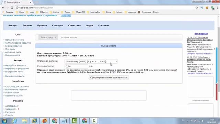Open 'Софт/код для серфинга' link
This screenshot has height=124, width=220.
17,86
